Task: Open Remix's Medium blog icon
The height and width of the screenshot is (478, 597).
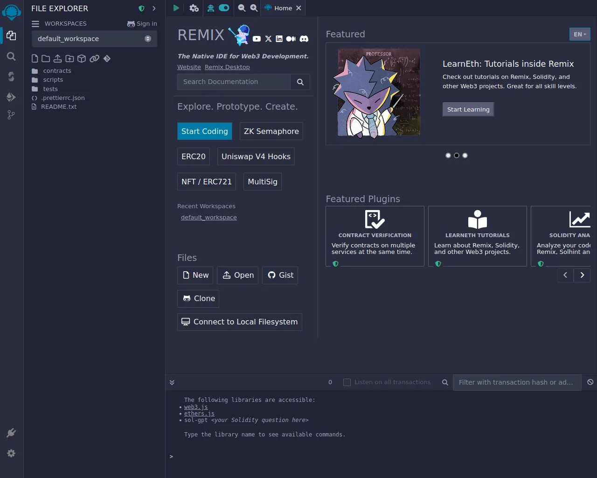Action: click(x=291, y=39)
